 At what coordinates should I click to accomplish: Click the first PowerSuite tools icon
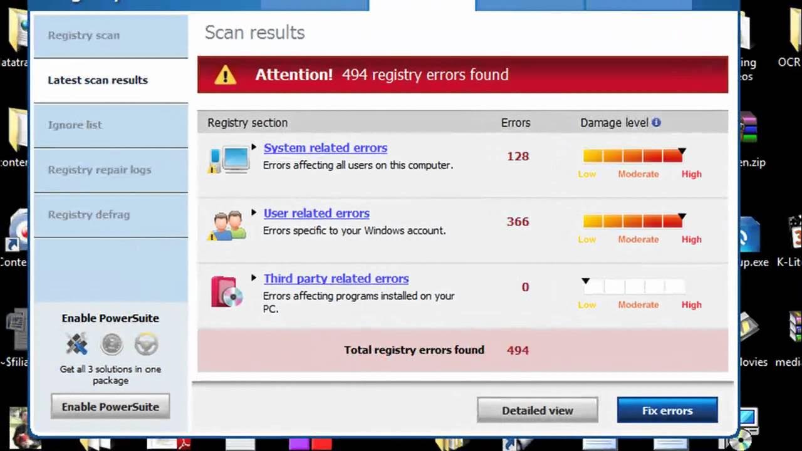point(77,343)
